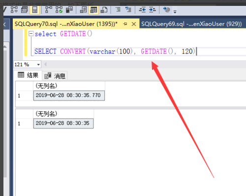
Task: Decrease line indent icon
Action: pos(142,10)
